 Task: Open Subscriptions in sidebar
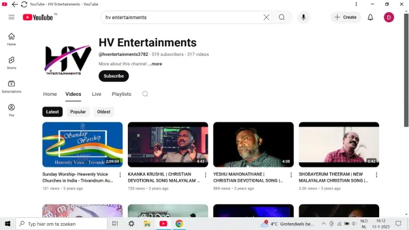(x=12, y=87)
